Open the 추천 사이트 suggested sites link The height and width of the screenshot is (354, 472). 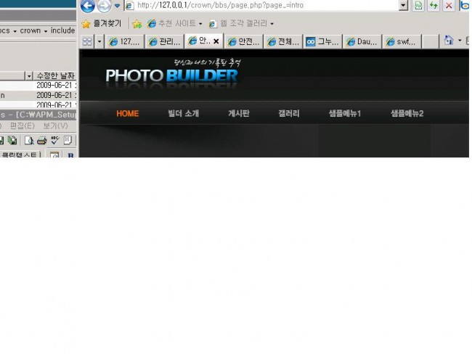pos(174,23)
